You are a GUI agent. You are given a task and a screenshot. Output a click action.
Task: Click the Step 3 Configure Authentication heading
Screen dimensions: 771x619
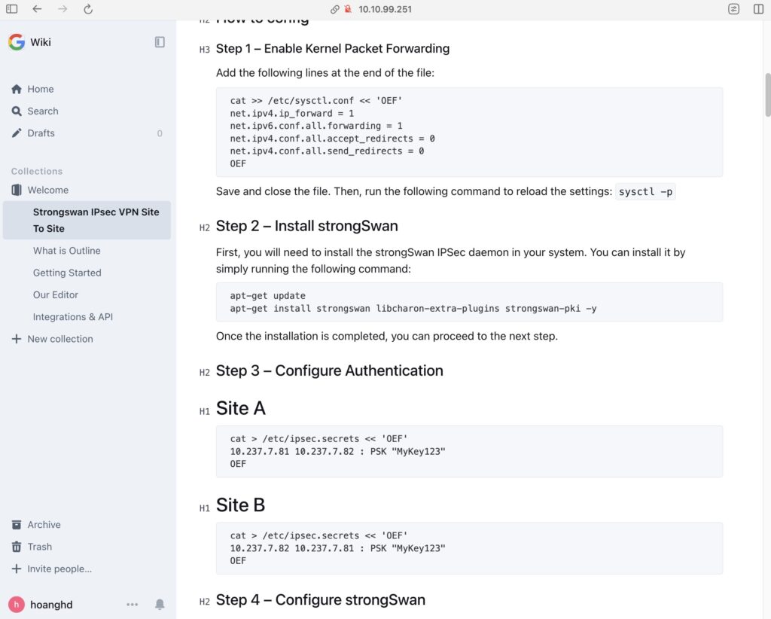[330, 370]
